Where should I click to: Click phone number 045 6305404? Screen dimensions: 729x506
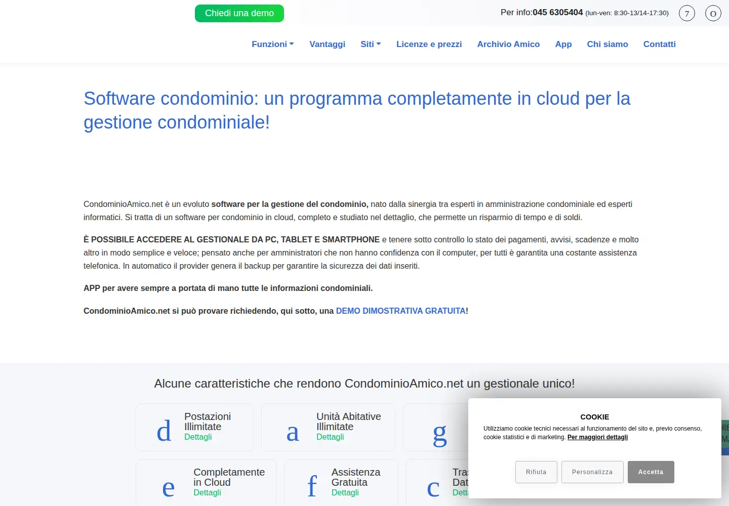pyautogui.click(x=558, y=12)
